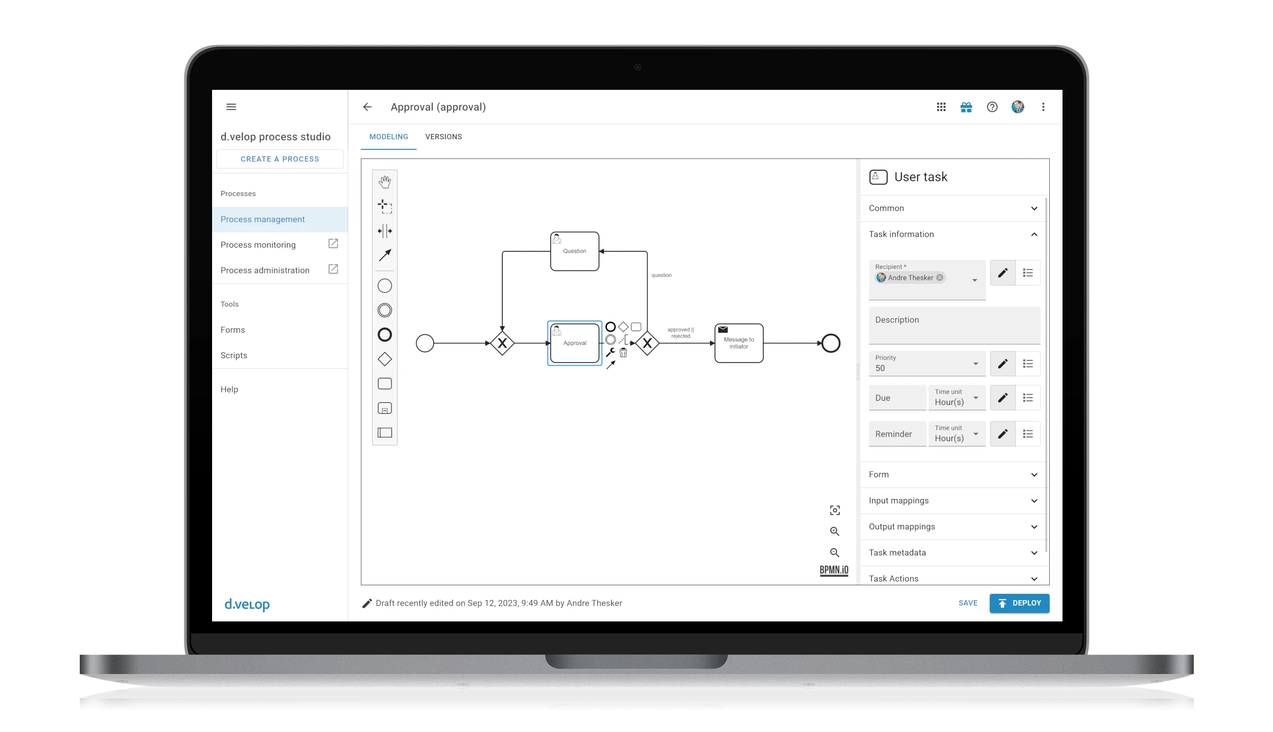Select the hand/pan tool in toolbar

pyautogui.click(x=385, y=181)
